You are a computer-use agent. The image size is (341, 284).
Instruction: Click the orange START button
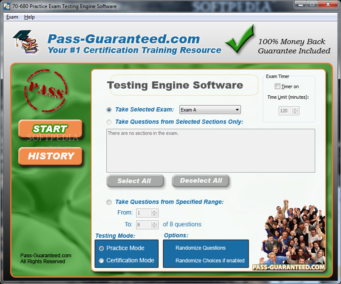tap(50, 128)
